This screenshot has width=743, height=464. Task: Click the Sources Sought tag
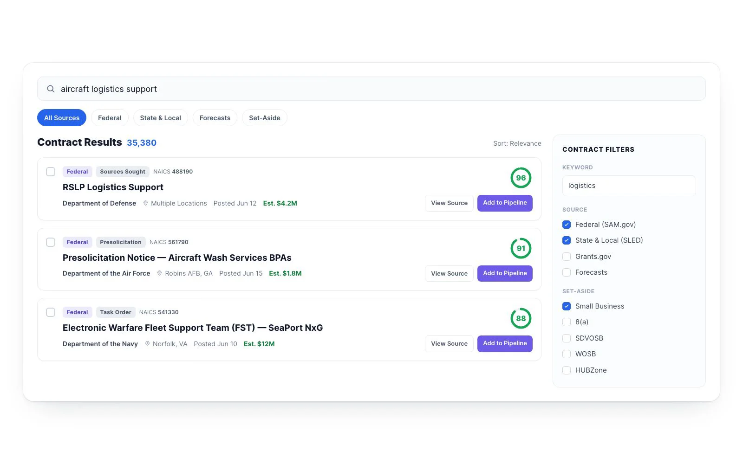(x=123, y=172)
